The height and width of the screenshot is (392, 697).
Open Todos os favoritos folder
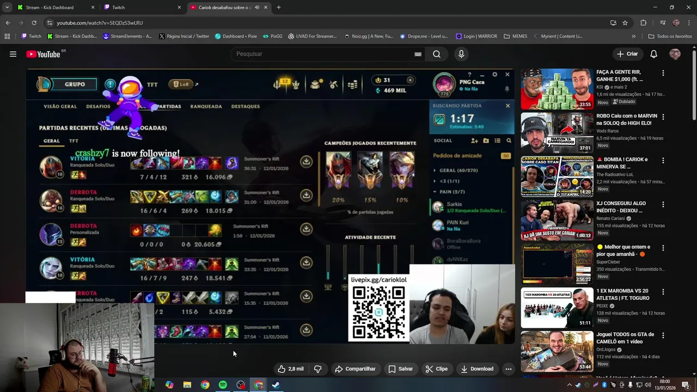tap(670, 36)
